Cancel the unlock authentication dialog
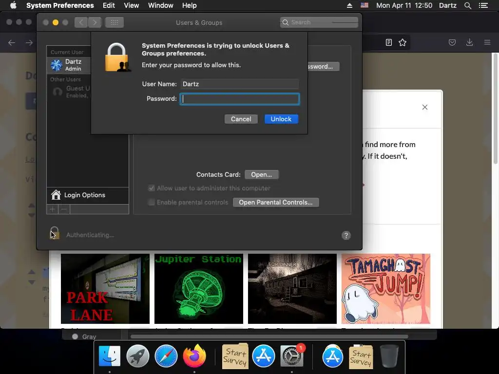The height and width of the screenshot is (374, 499). coord(241,119)
